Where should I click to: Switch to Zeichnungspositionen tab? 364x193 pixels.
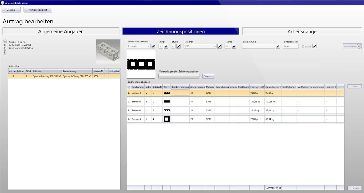(x=181, y=31)
